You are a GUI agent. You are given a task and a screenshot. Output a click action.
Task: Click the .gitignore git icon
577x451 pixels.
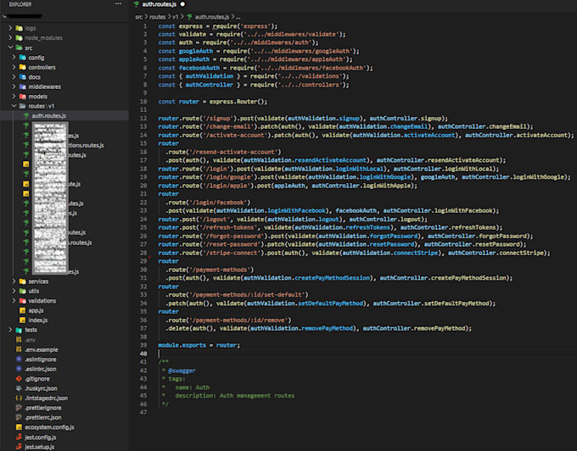19,379
